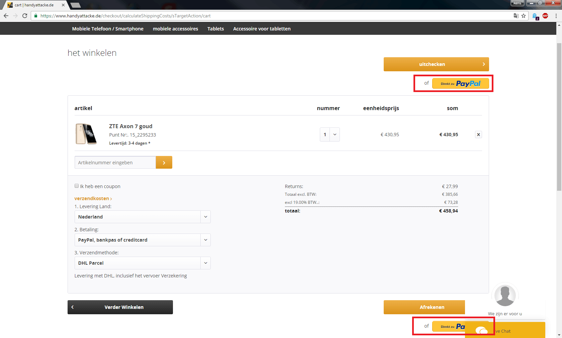This screenshot has width=562, height=338.
Task: Bookmark this page with the star icon
Action: click(524, 16)
